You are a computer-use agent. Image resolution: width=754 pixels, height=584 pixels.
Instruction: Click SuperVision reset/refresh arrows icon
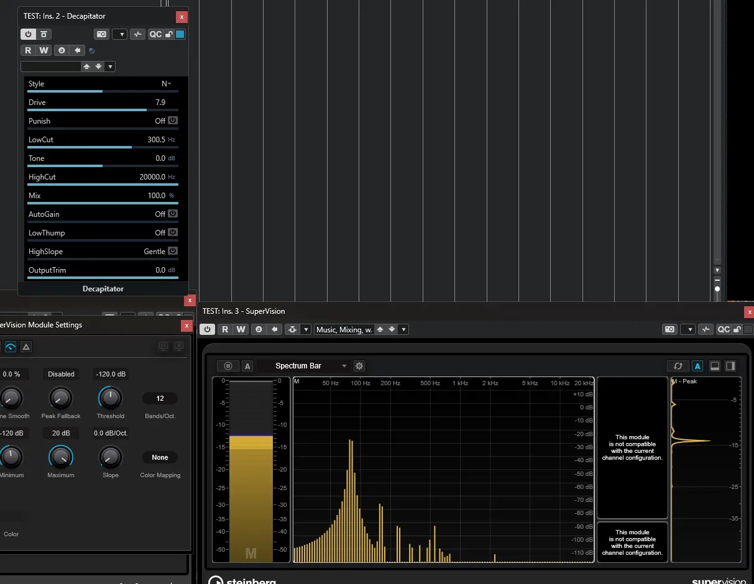678,366
